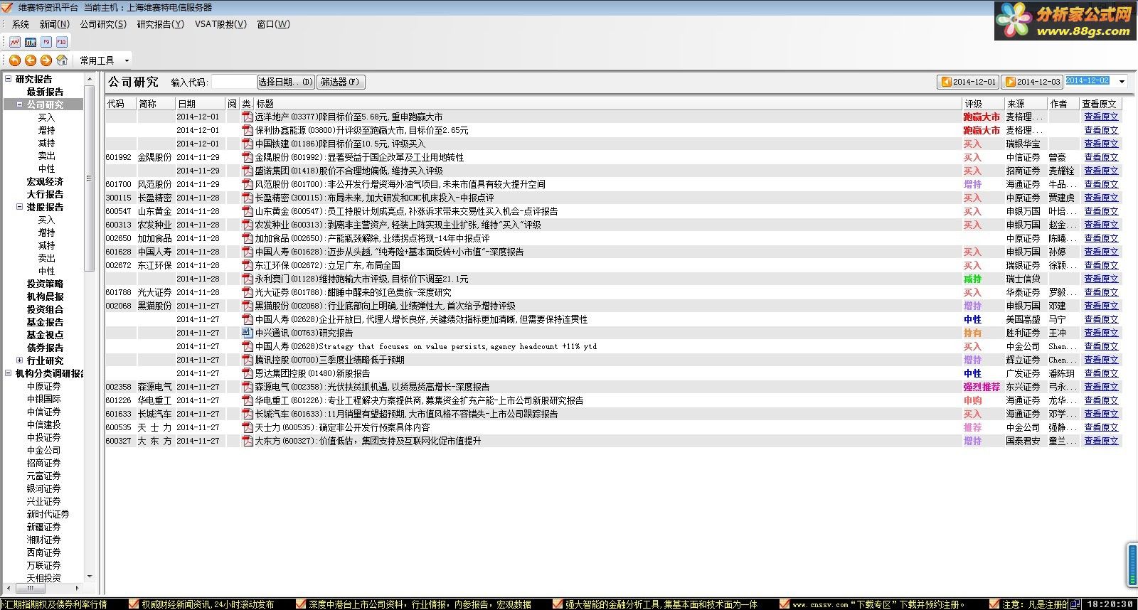The height and width of the screenshot is (610, 1138).
Task: Click PDF icon for 森源电气(002358) report
Action: tap(248, 387)
